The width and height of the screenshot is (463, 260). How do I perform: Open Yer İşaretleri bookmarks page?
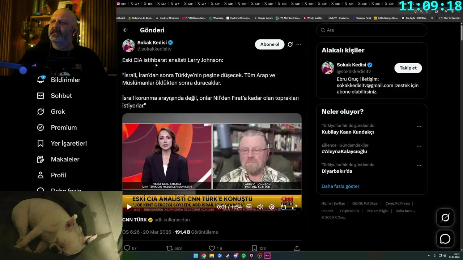tap(62, 143)
